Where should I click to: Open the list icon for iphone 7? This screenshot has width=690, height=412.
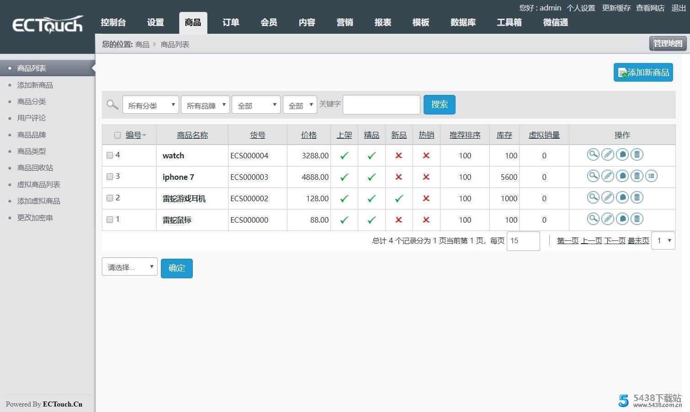651,176
